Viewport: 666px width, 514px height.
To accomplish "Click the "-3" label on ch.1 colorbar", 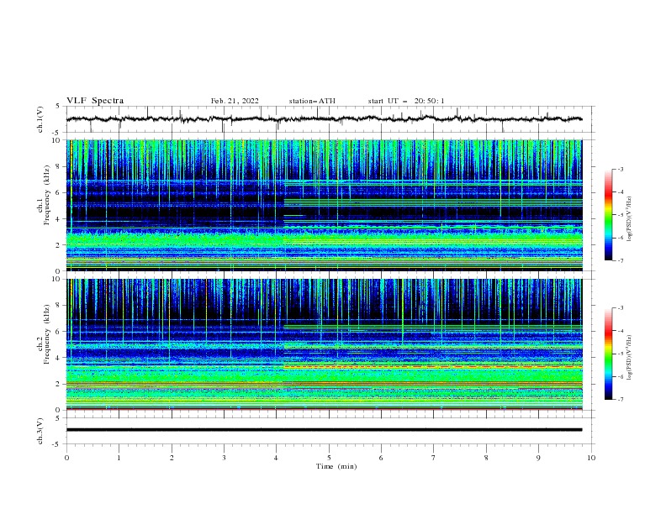I will [x=621, y=169].
